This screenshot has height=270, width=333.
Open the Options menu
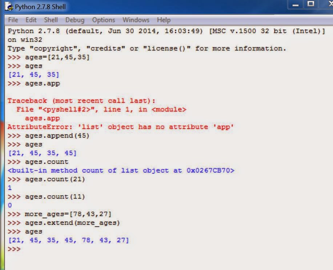103,20
